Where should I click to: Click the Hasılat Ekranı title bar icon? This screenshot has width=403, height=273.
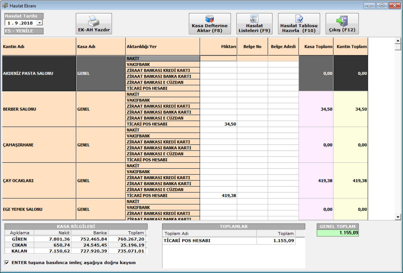(x=5, y=6)
